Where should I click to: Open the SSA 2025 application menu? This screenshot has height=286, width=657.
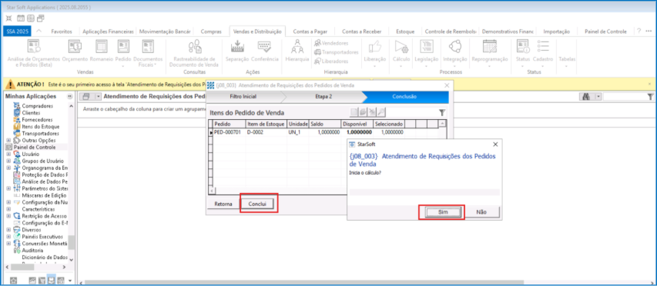[x=17, y=32]
